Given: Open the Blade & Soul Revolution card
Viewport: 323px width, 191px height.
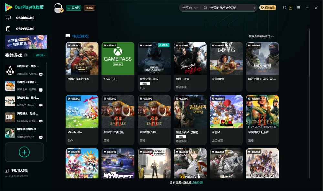Looking at the screenshot, I should coord(190,67).
